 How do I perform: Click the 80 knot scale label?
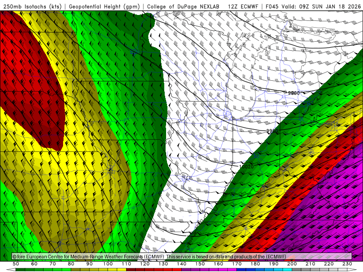pyautogui.click(x=71, y=264)
